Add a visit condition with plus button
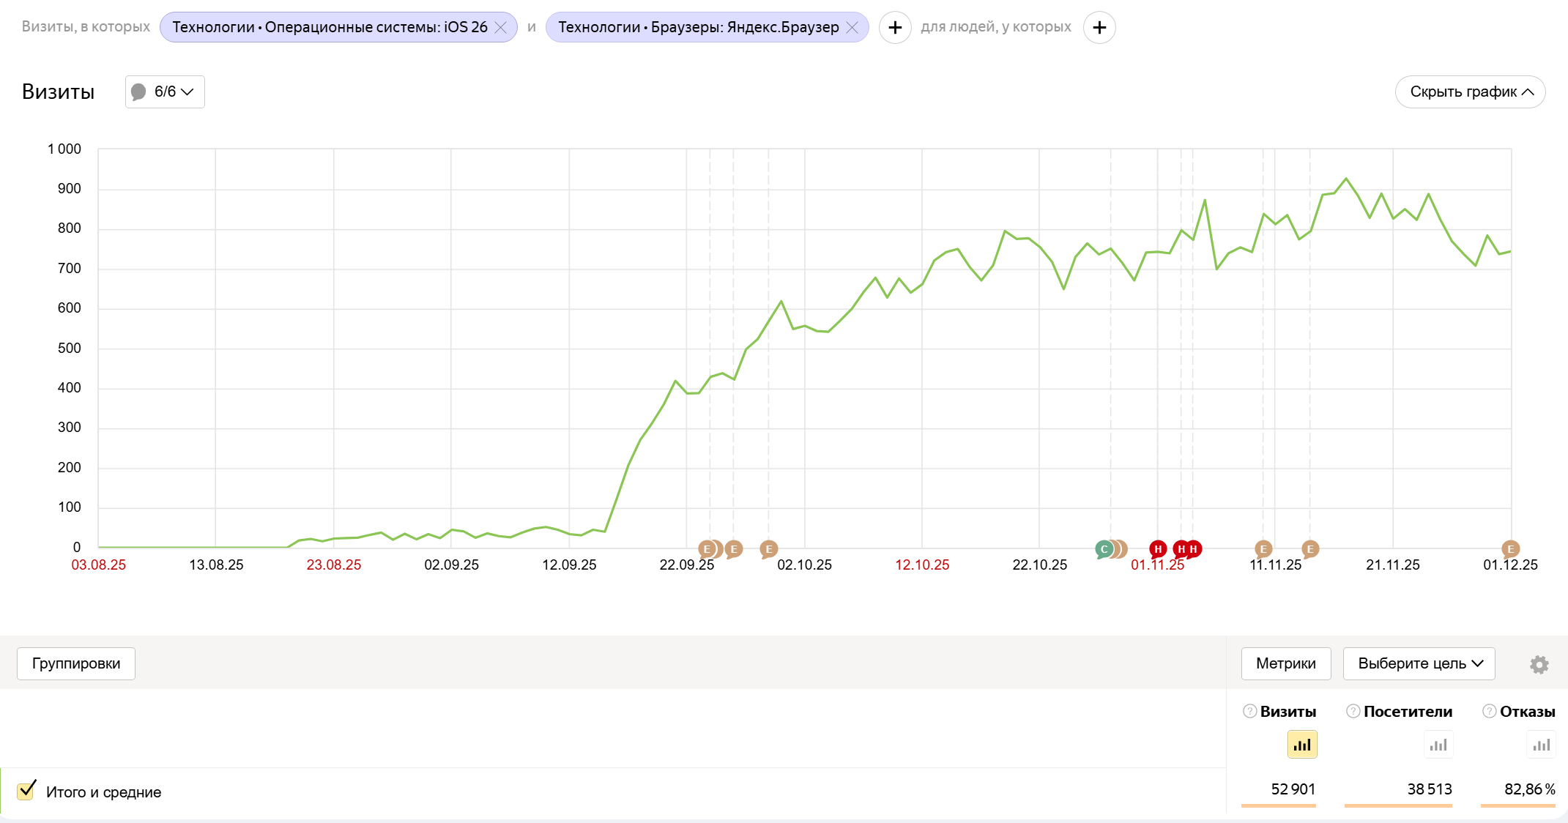This screenshot has width=1568, height=823. click(x=895, y=27)
